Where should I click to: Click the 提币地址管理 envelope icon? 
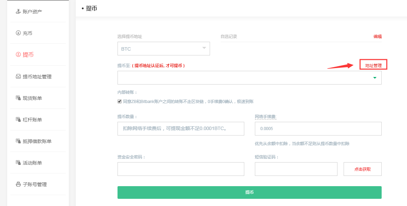[17, 76]
